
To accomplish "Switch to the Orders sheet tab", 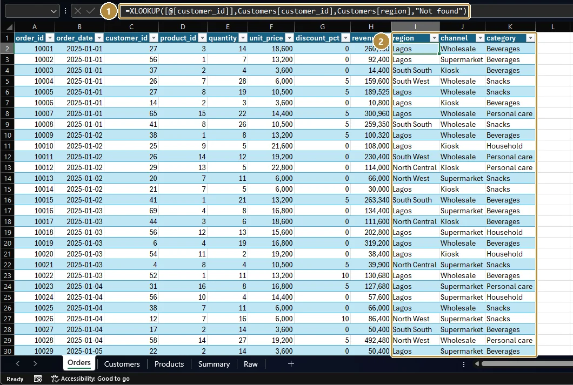I will (79, 363).
